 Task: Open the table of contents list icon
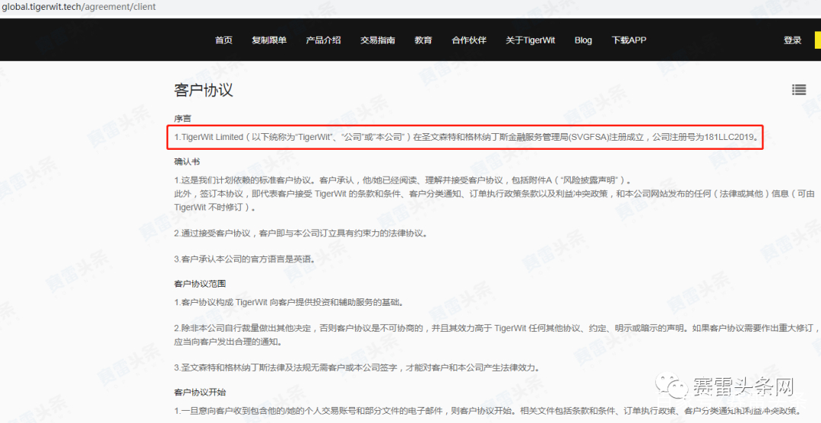pyautogui.click(x=798, y=90)
